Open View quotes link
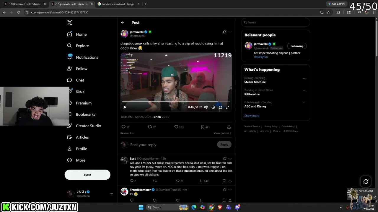This screenshot has height=212, width=378. point(222,133)
